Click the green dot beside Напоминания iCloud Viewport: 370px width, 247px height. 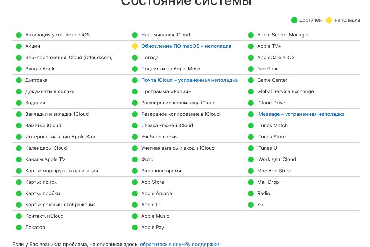pyautogui.click(x=135, y=35)
